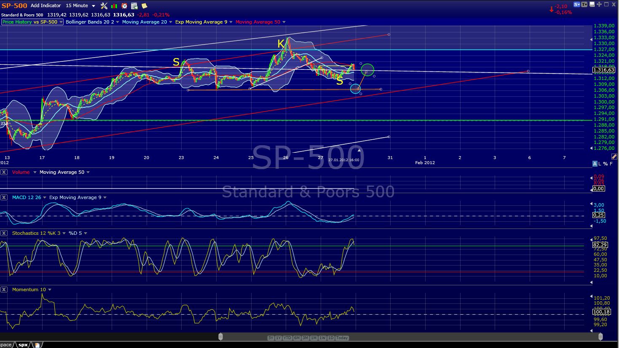Set time range to 1Y
Viewport: 619px width, 348px height.
tap(279, 338)
